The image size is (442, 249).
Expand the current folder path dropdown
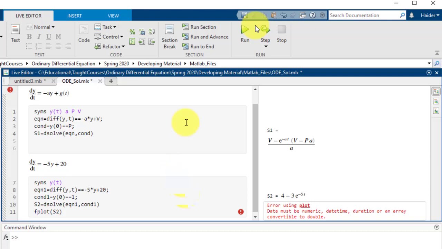point(429,64)
